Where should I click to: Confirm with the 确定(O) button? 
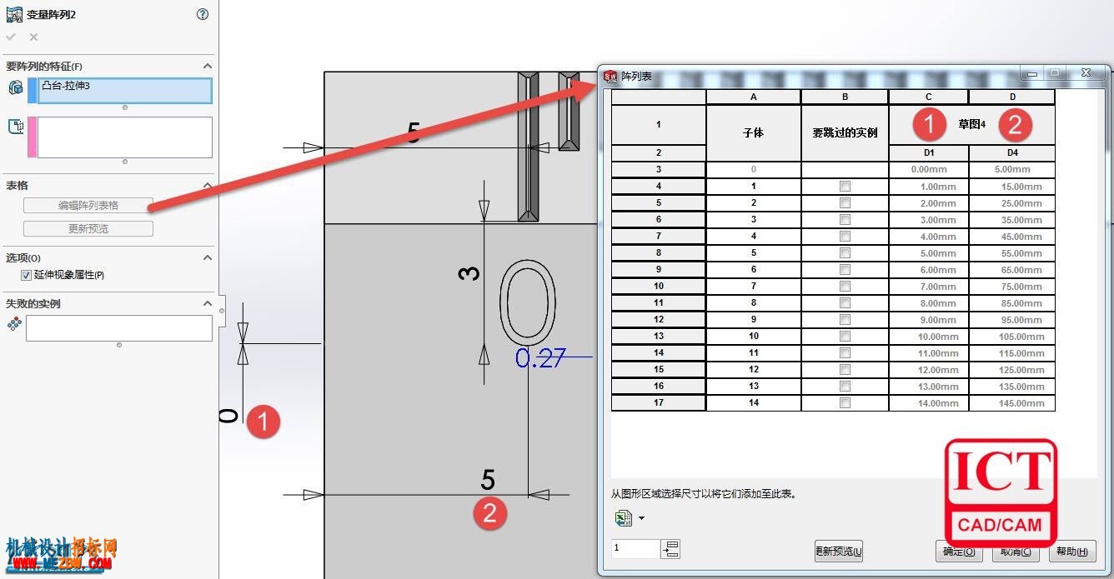pyautogui.click(x=959, y=551)
